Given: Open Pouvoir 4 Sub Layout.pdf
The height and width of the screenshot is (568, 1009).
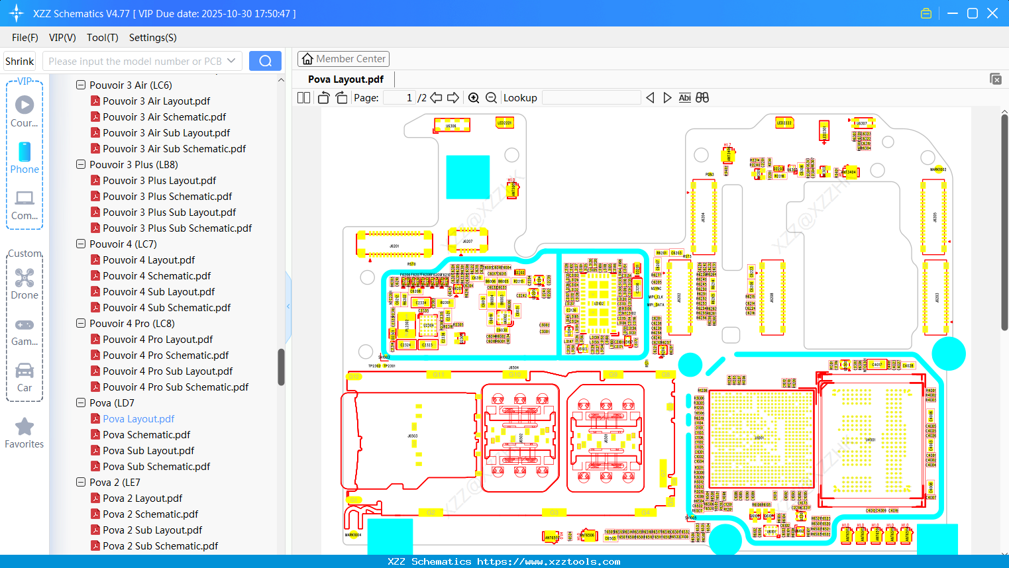Looking at the screenshot, I should [x=158, y=291].
